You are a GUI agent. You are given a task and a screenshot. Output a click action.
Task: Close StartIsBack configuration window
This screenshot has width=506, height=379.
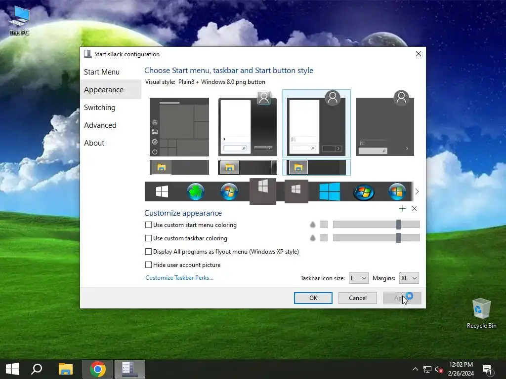(x=418, y=54)
